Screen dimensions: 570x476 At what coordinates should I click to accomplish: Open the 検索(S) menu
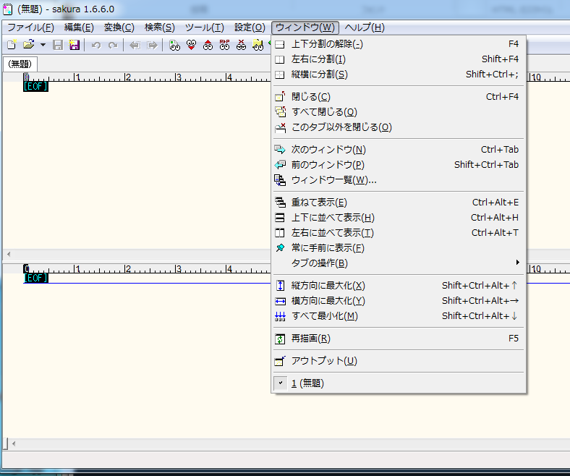click(x=160, y=27)
